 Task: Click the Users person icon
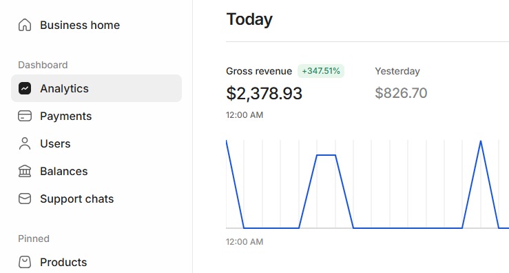25,143
